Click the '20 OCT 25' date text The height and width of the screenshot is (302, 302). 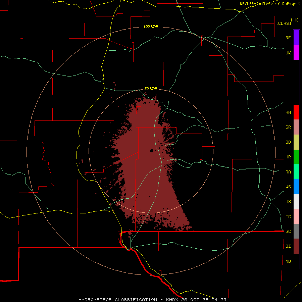tap(195, 300)
